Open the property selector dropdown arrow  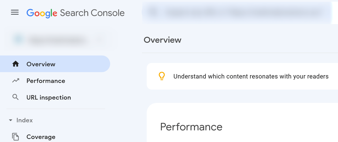coord(99,40)
